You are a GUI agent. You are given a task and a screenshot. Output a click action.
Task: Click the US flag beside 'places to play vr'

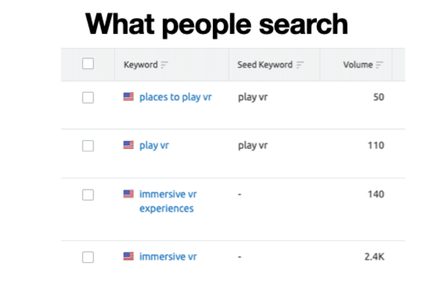pos(128,97)
